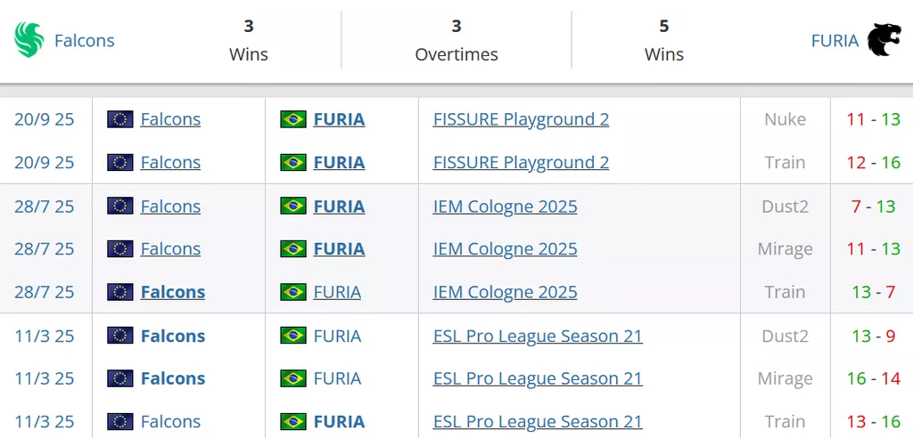Viewport: 913px width, 438px height.
Task: Click EU flag in Dust2 7-13 row
Action: point(120,207)
